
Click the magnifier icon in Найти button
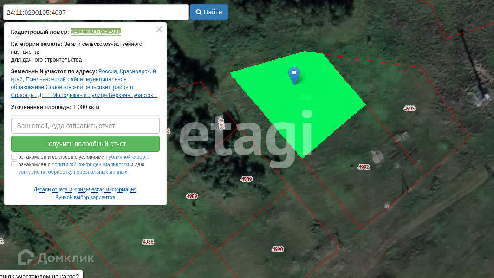pos(199,12)
